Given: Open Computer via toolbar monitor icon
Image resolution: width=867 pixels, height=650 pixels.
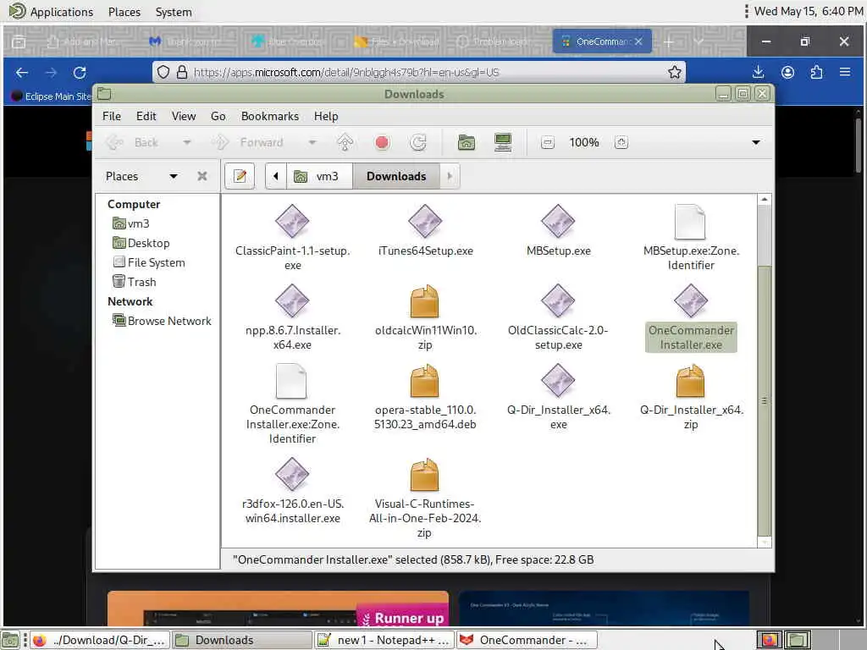Looking at the screenshot, I should point(503,142).
